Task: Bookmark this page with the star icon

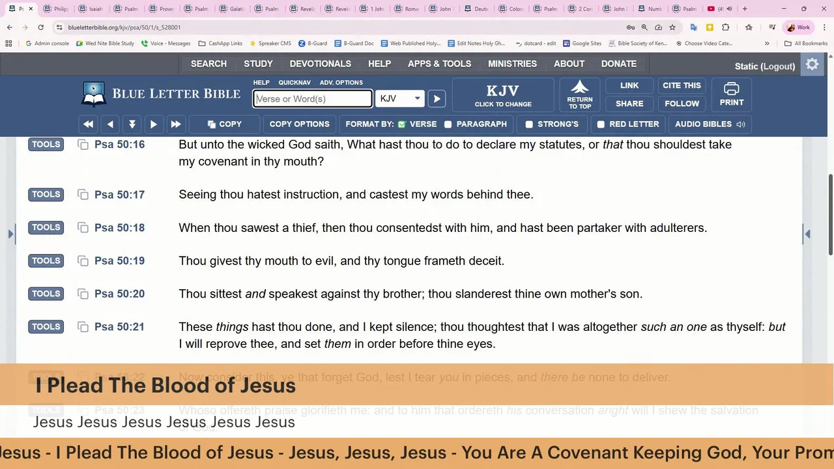Action: [x=672, y=27]
